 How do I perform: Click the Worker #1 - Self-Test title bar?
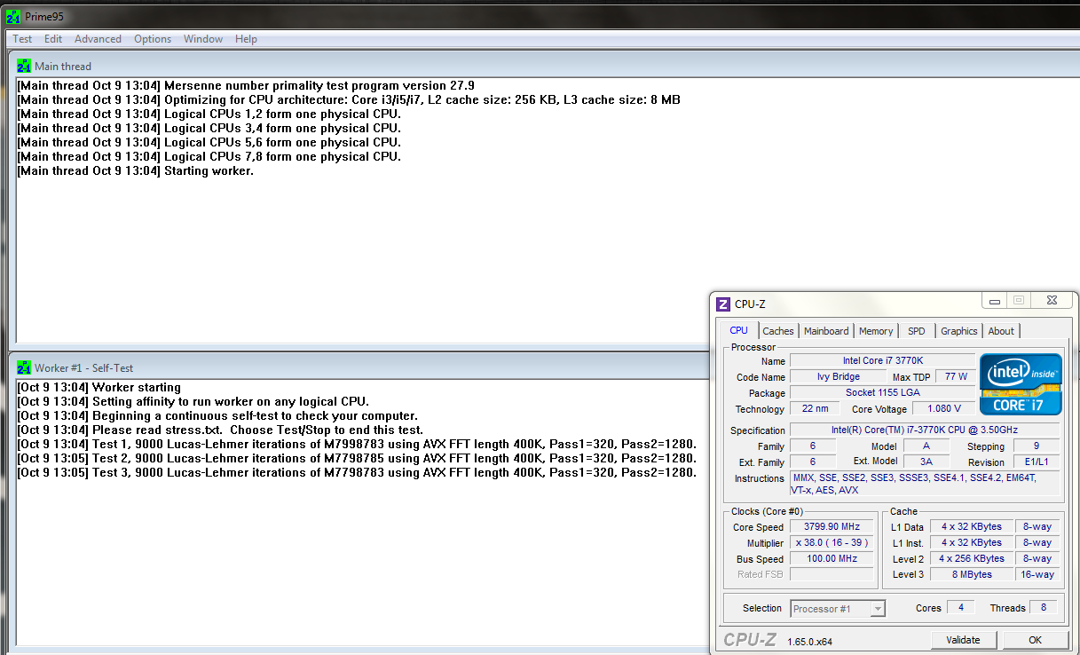coord(359,367)
